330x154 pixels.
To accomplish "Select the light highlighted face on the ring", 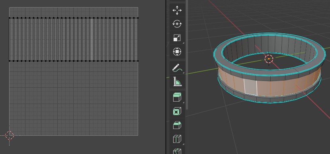I will pos(250,87).
